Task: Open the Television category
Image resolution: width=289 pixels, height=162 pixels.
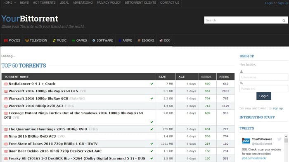Action: pos(36,40)
